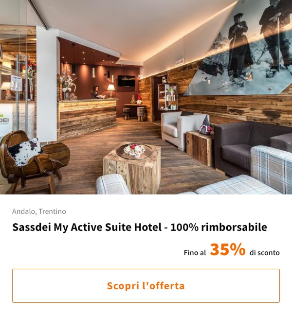
Task: Click the Andalo, Trentino location text
Action: coord(39,211)
